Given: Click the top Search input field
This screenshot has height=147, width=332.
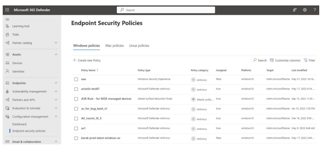Looking at the screenshot, I should pyautogui.click(x=166, y=10).
